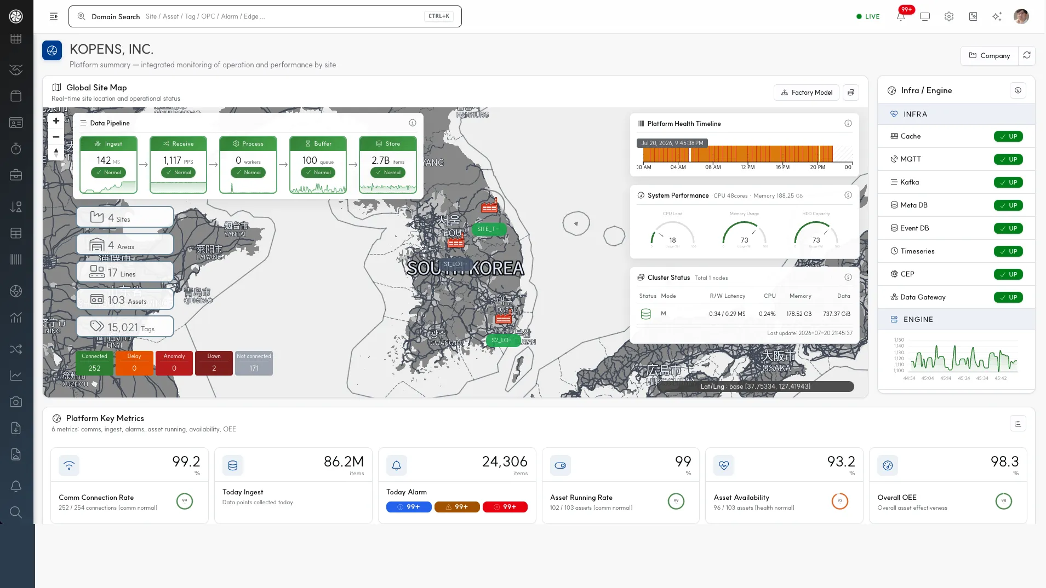The height and width of the screenshot is (588, 1046).
Task: Open the settings gear in the header
Action: click(x=949, y=16)
